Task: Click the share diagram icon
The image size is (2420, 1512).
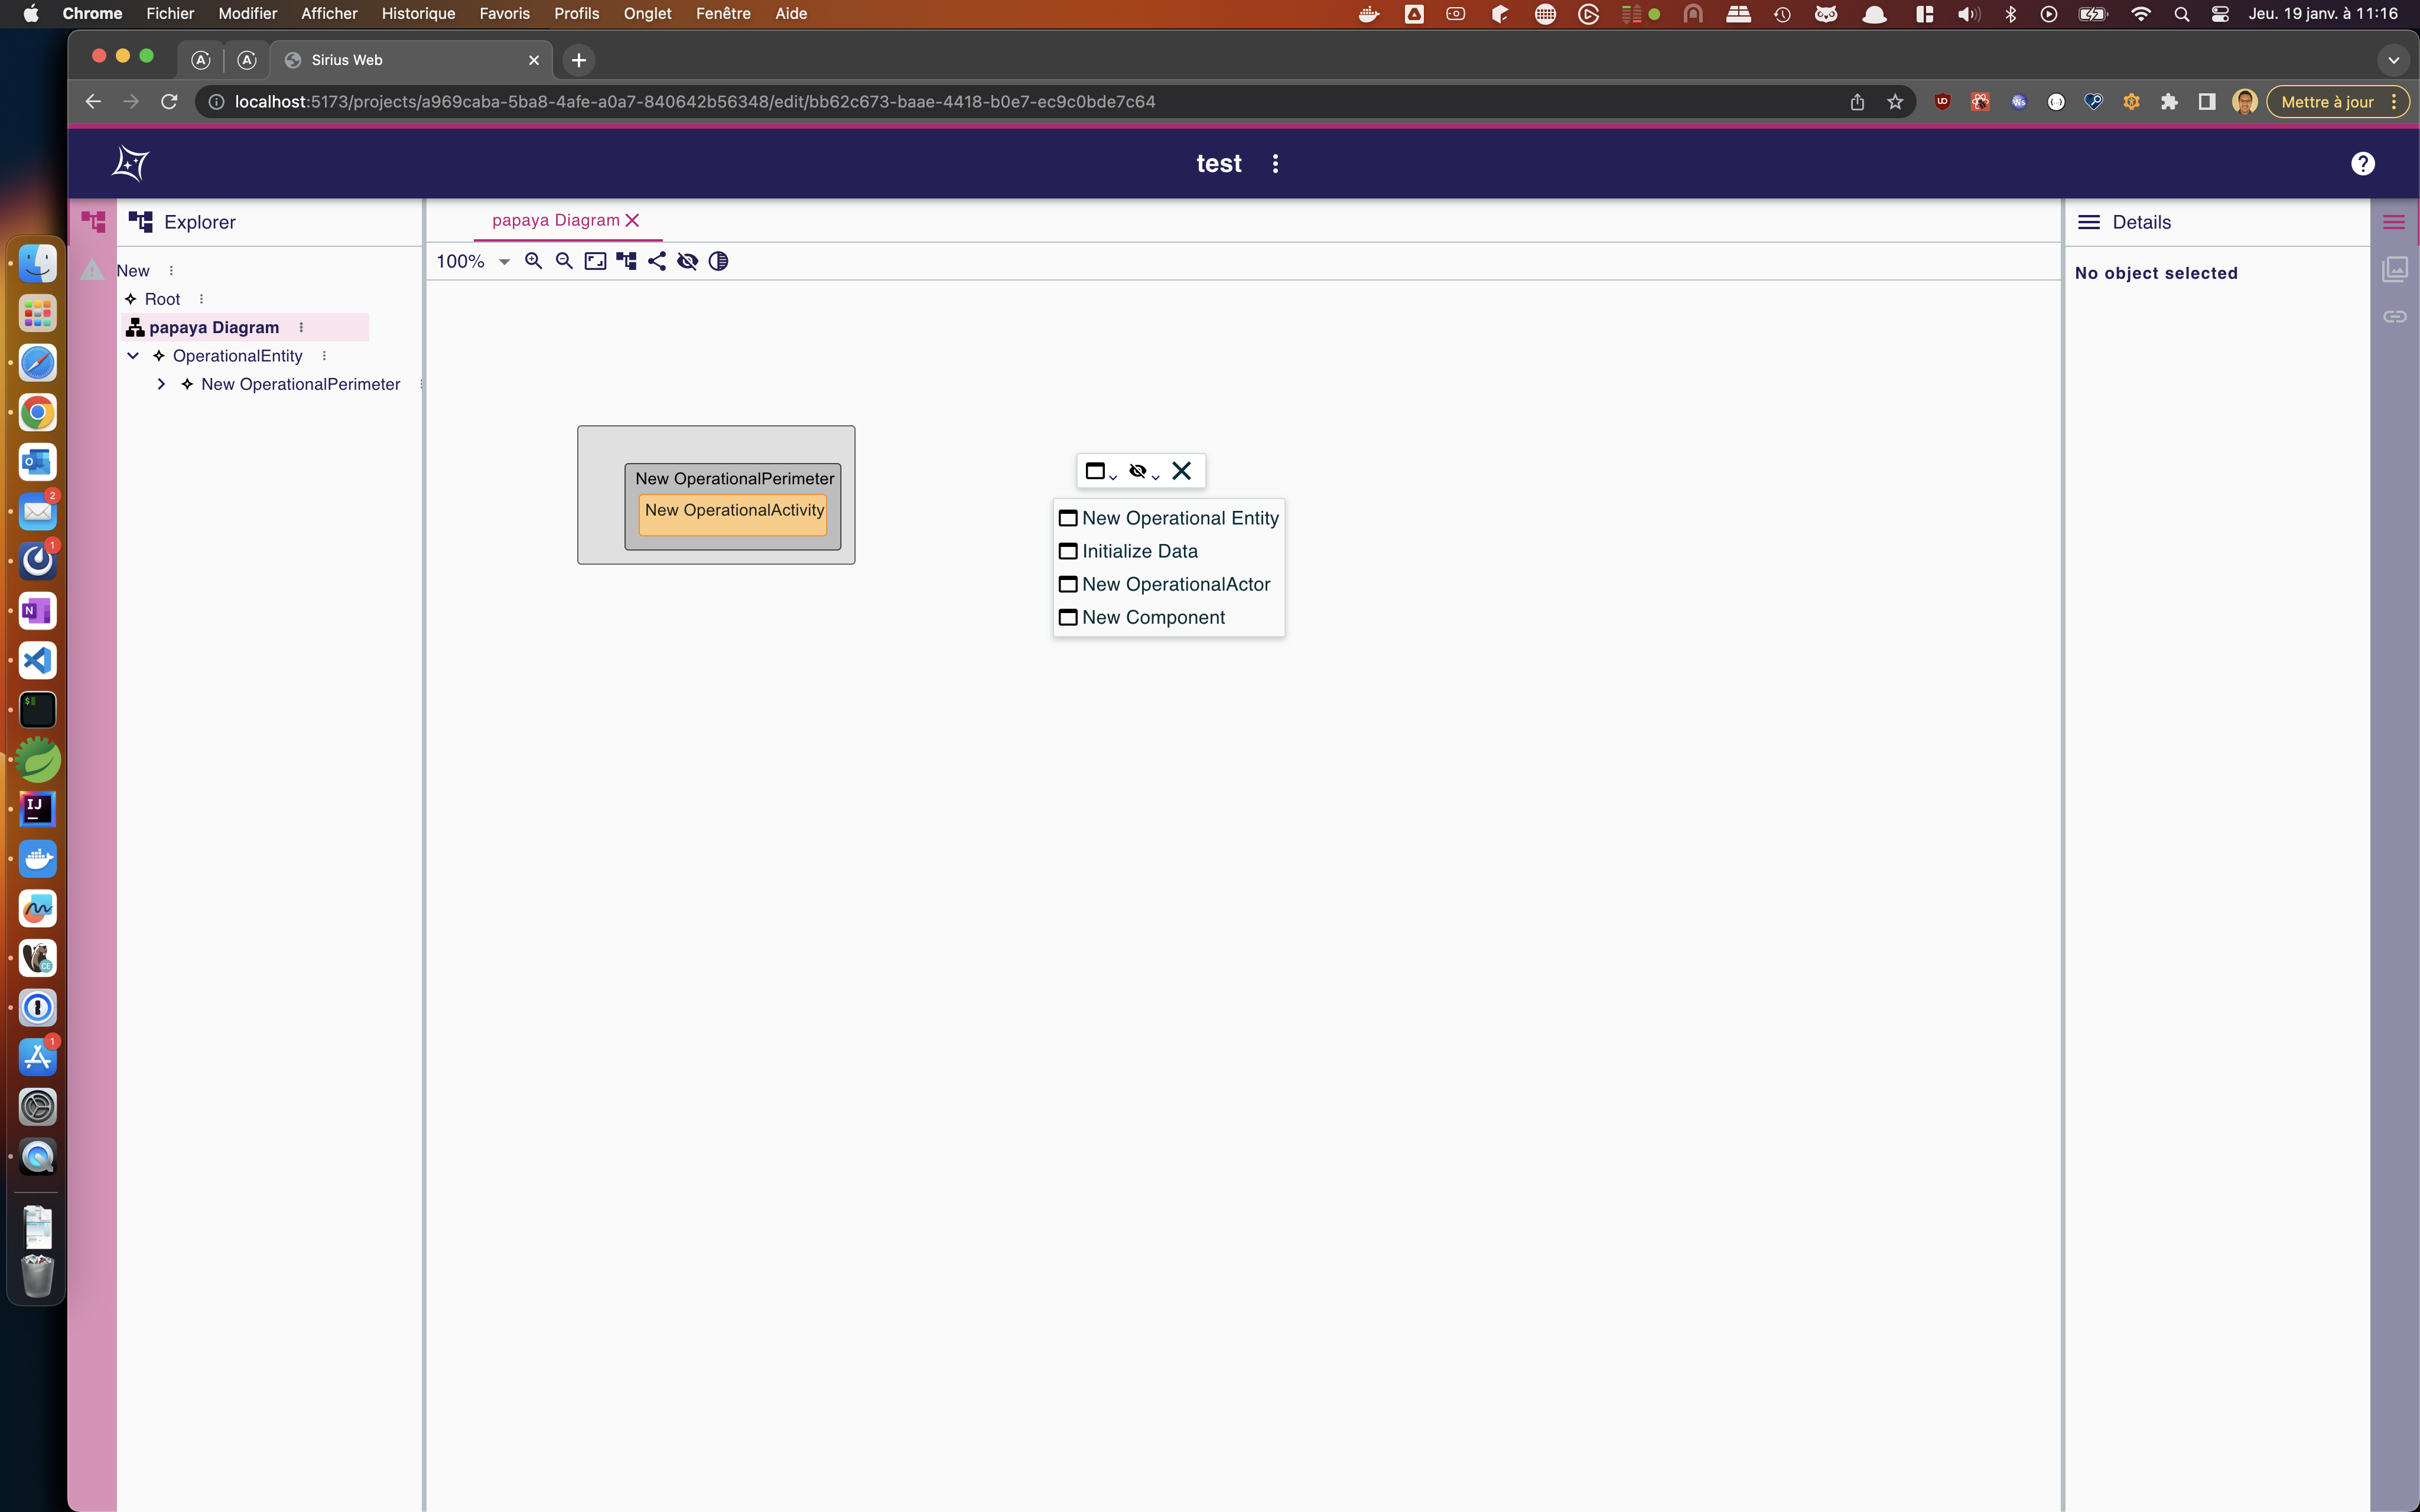Action: (x=657, y=261)
